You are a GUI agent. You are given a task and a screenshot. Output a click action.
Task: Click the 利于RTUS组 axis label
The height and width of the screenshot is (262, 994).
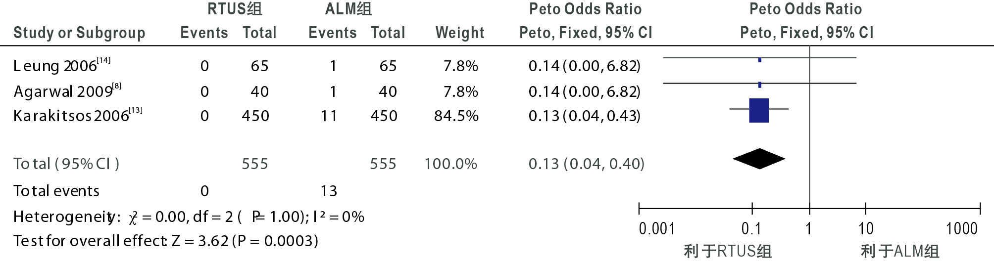coord(728,251)
